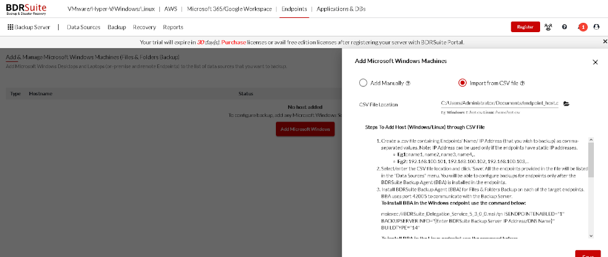This screenshot has height=257, width=608.
Task: Click the instructions scrollbar thumb
Action: (591, 161)
